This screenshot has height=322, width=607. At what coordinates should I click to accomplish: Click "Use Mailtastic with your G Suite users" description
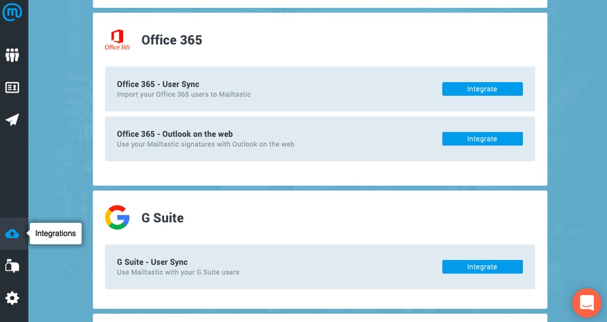[x=178, y=272]
